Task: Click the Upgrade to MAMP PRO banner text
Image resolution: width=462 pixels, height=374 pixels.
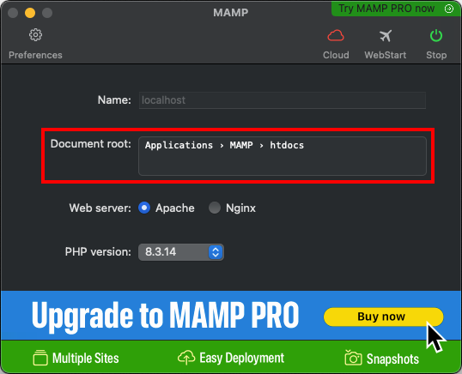Action: pyautogui.click(x=165, y=317)
